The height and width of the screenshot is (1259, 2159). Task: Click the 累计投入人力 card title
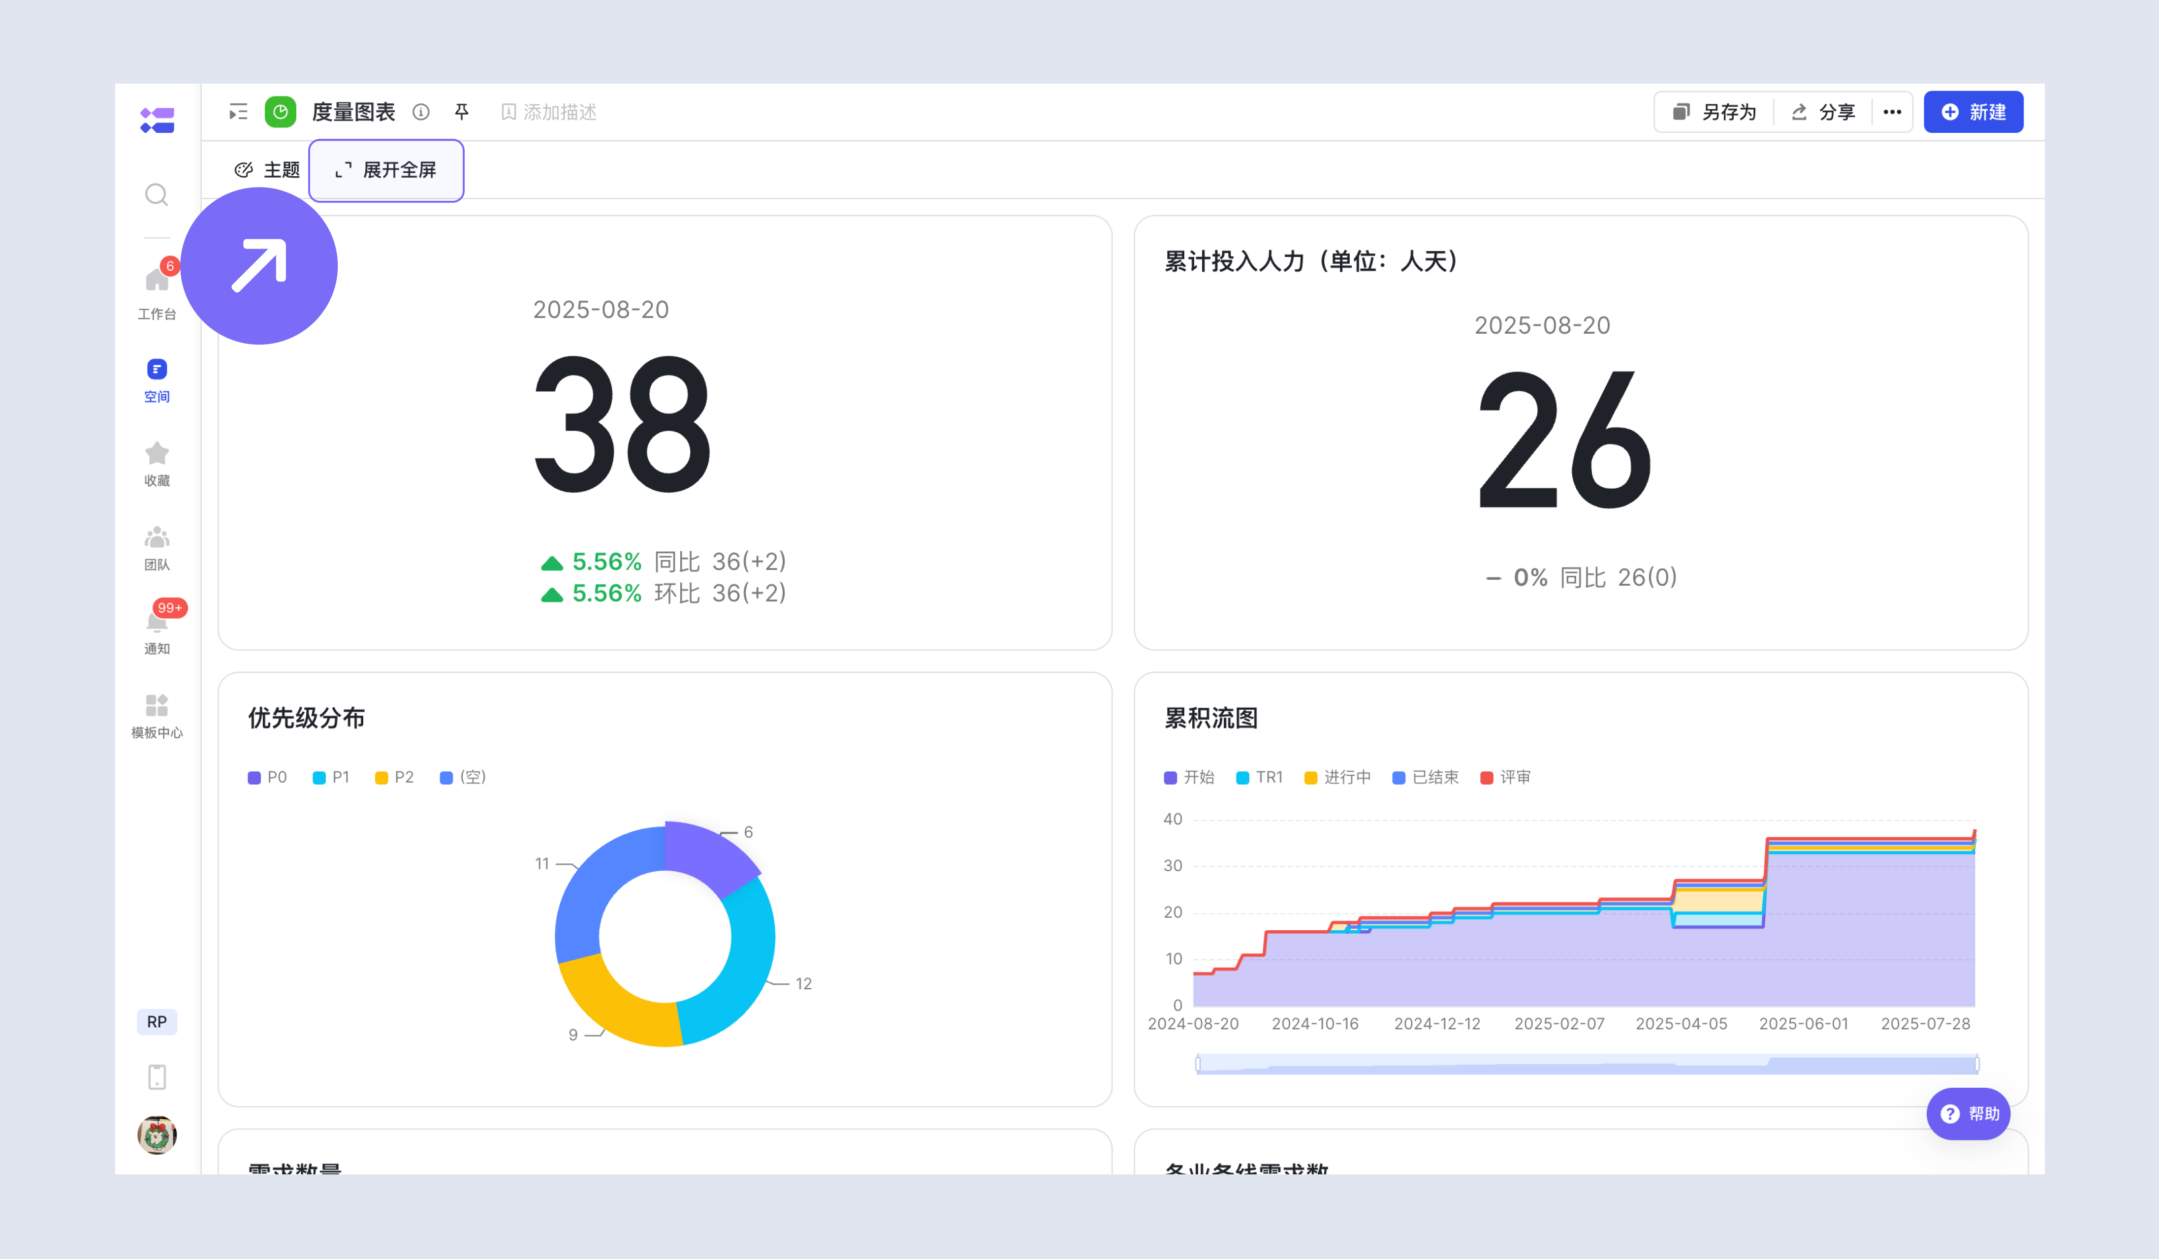pyautogui.click(x=1312, y=261)
